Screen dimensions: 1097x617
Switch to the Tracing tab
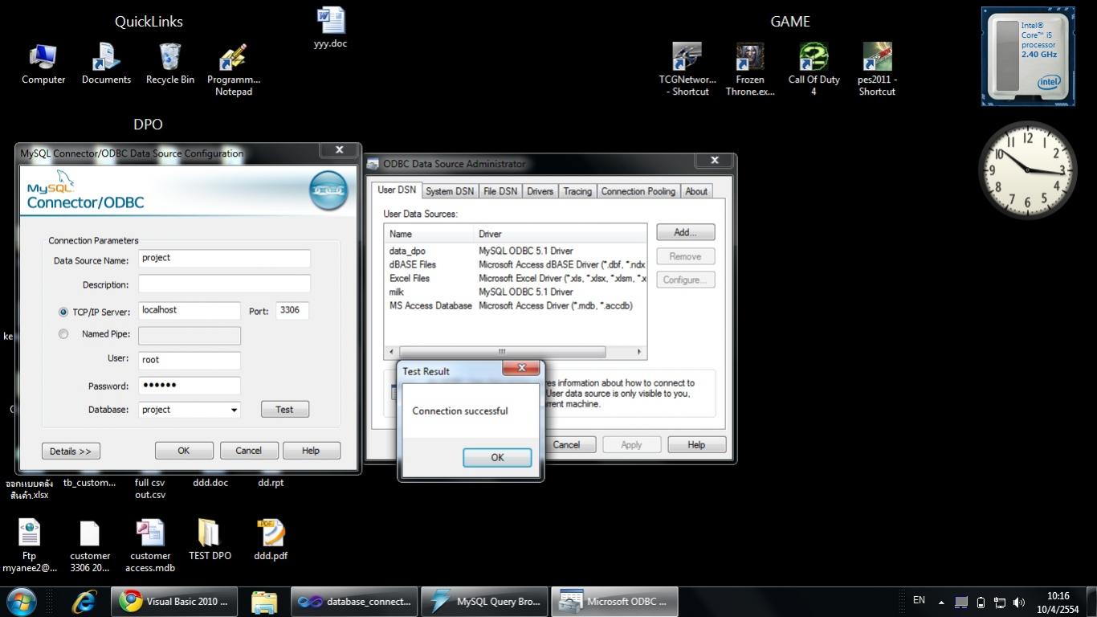pyautogui.click(x=577, y=191)
